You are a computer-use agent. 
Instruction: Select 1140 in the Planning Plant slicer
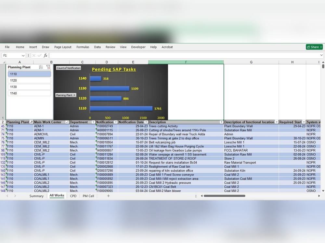pos(29,93)
